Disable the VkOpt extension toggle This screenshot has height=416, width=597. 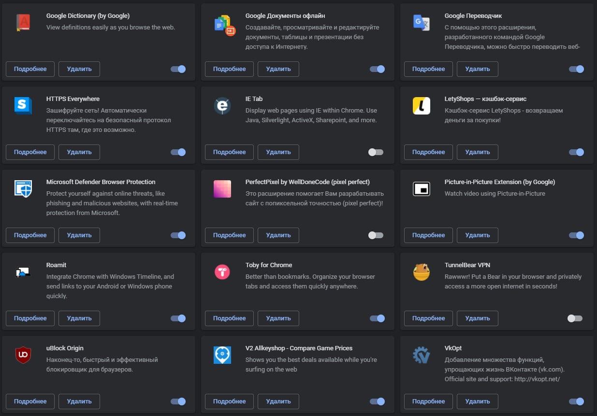[x=577, y=402]
